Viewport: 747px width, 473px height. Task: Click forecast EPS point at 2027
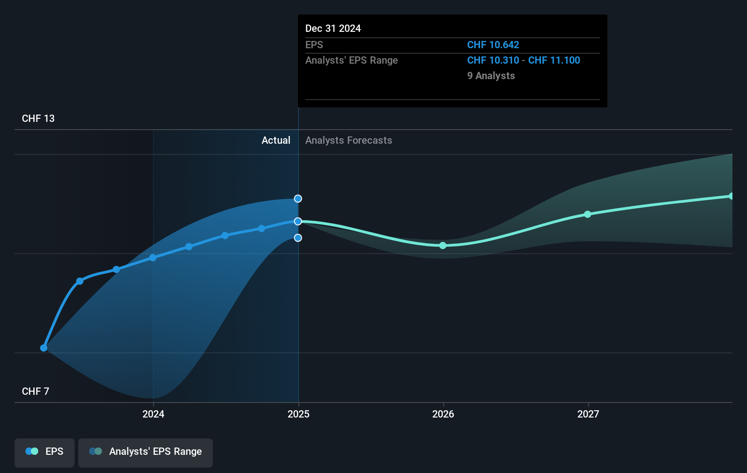[x=588, y=214]
